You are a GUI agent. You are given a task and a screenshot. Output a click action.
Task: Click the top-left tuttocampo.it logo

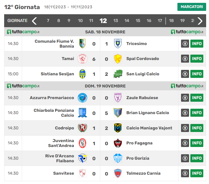[x=23, y=32]
